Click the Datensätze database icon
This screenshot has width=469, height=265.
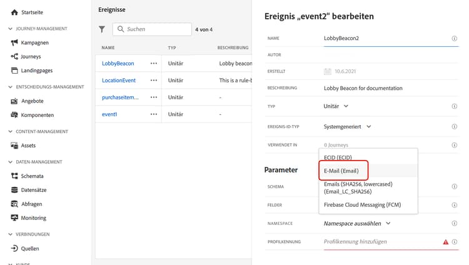[x=14, y=189]
